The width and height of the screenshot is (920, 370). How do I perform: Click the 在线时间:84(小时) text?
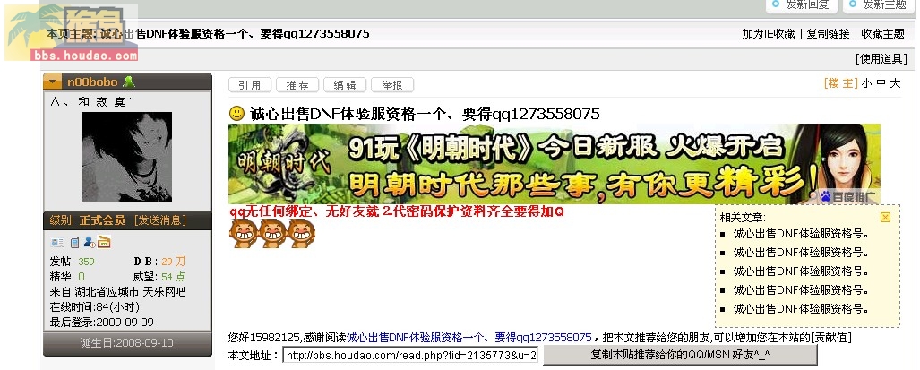[95, 307]
